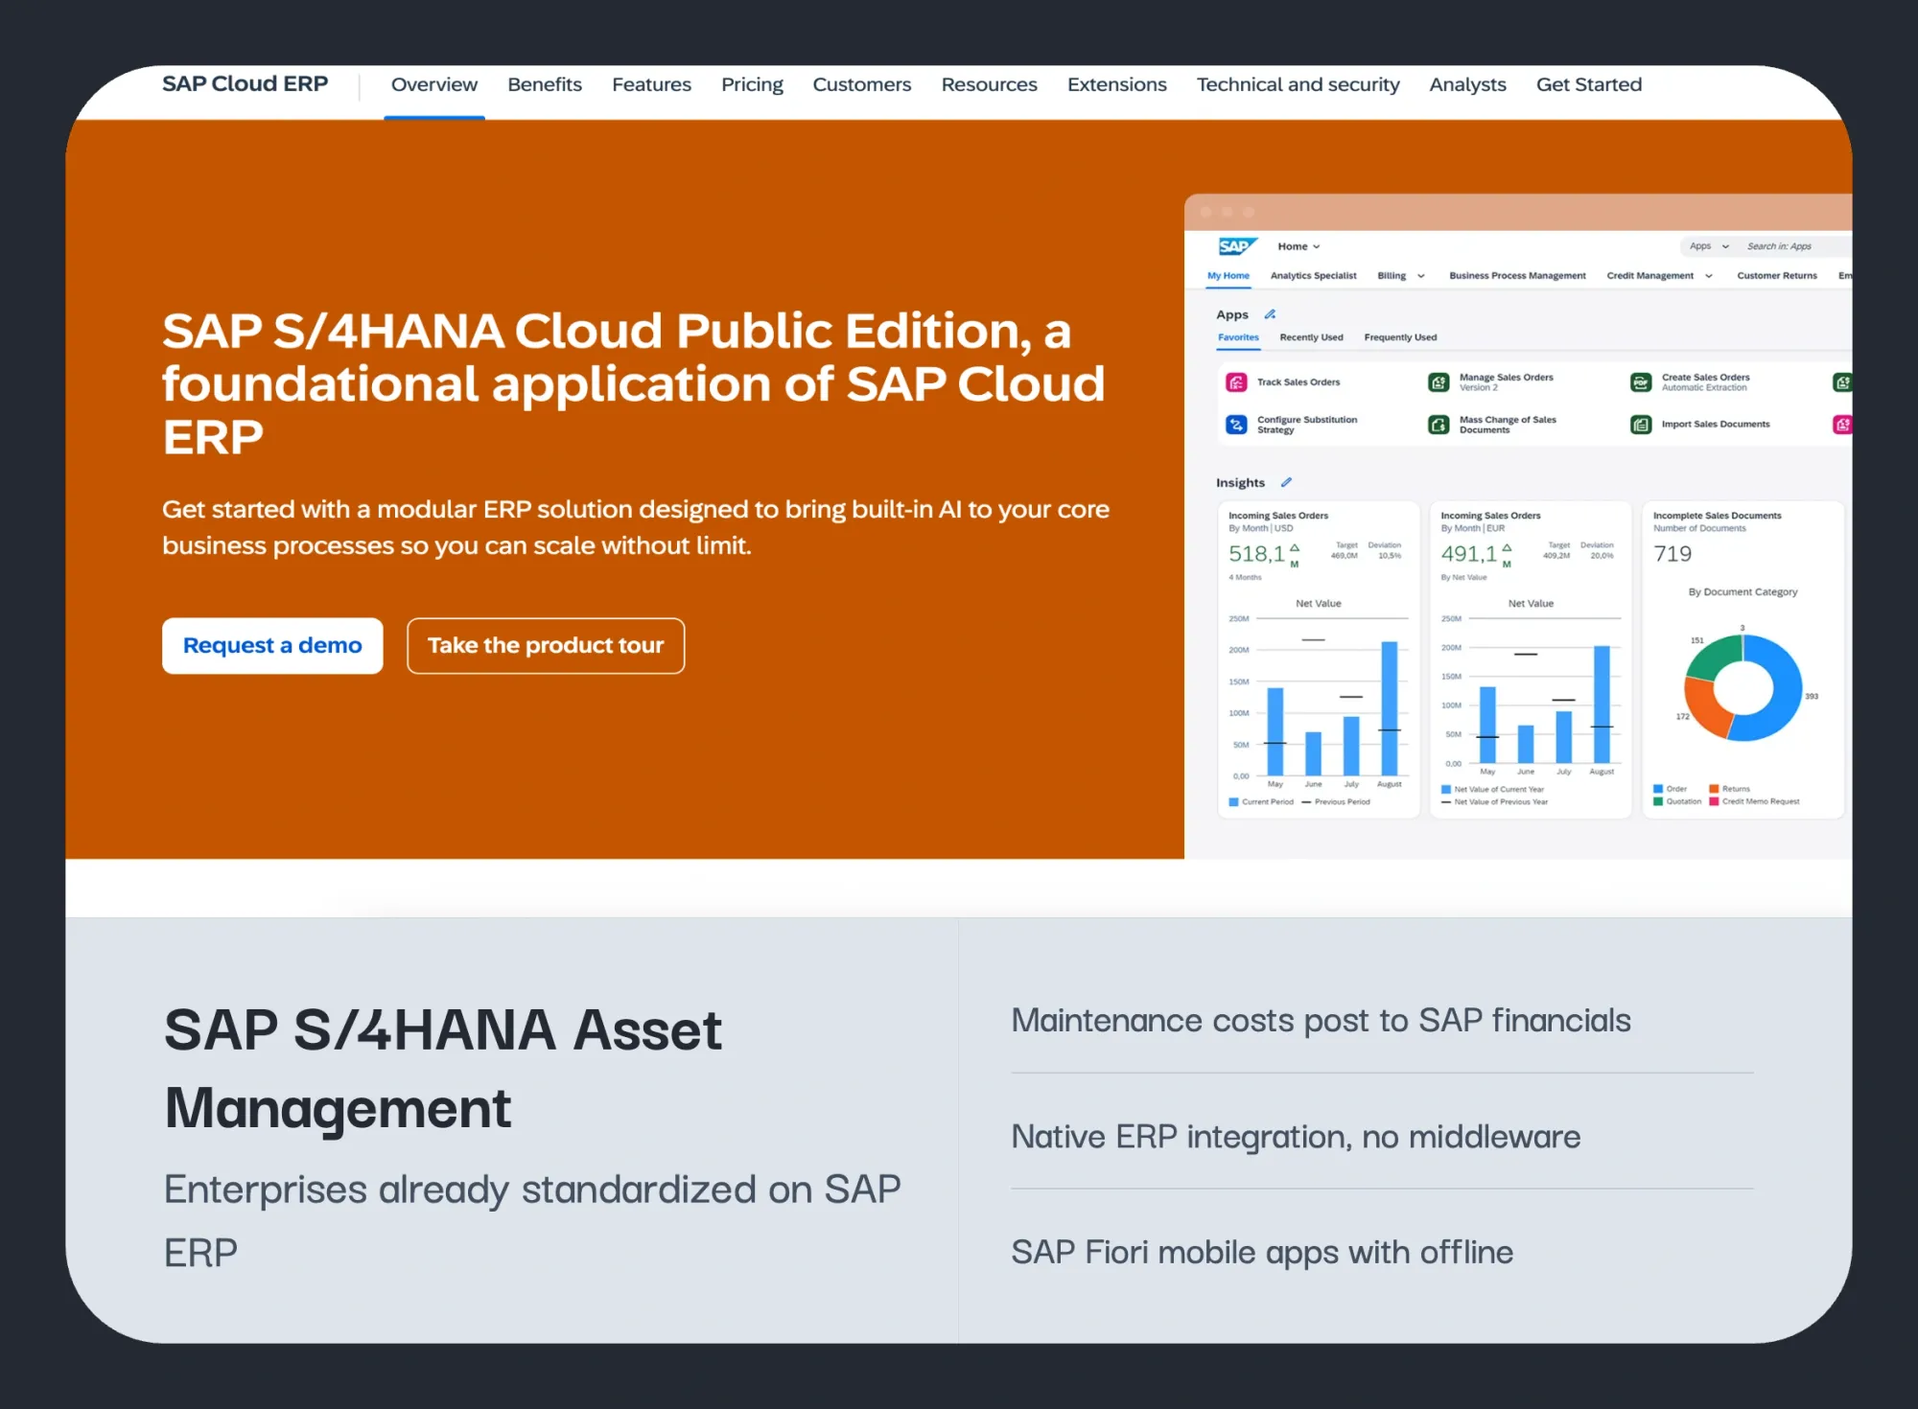
Task: Go to the Extensions nav item
Action: [x=1116, y=85]
